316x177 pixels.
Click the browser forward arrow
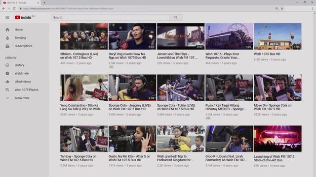(9, 9)
